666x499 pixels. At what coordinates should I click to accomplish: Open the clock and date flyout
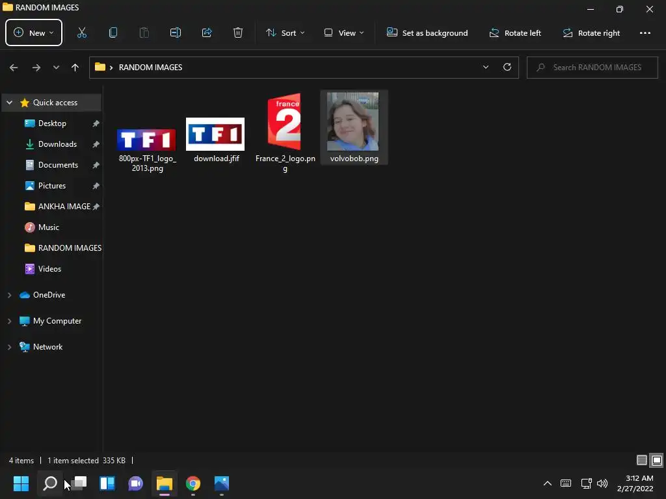[635, 483]
